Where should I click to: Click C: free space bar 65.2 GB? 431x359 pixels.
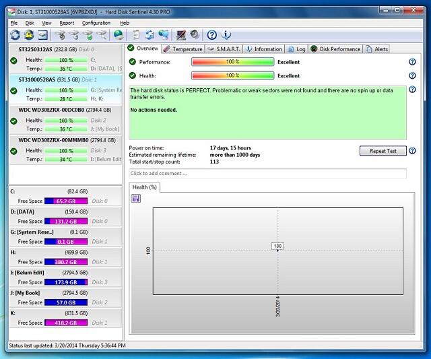(66, 201)
